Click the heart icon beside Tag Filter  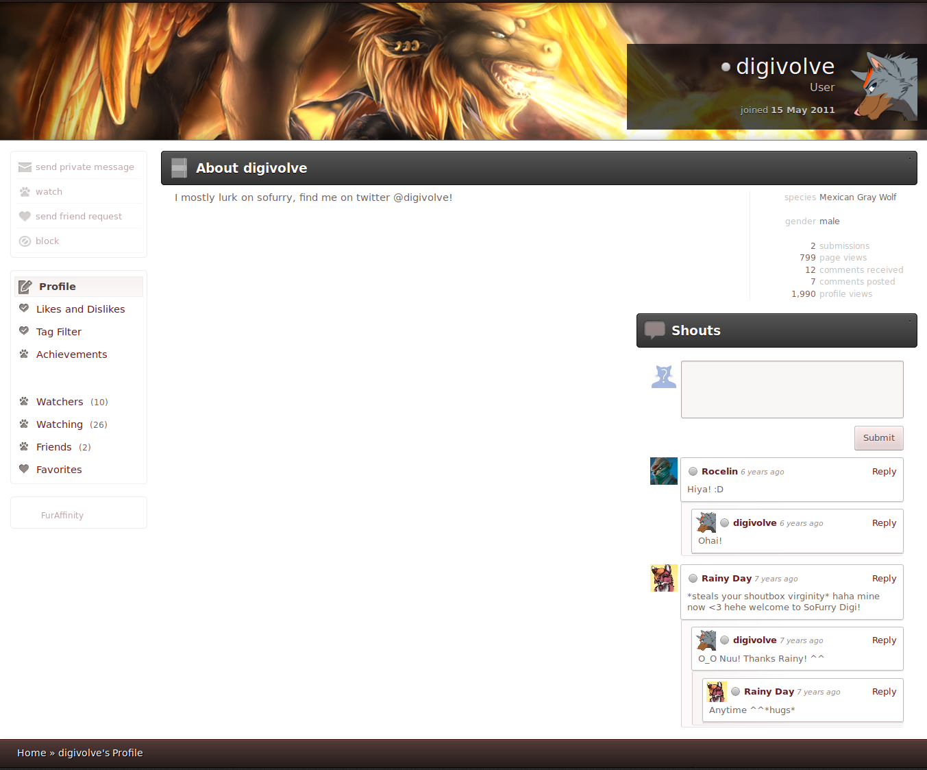pyautogui.click(x=24, y=331)
